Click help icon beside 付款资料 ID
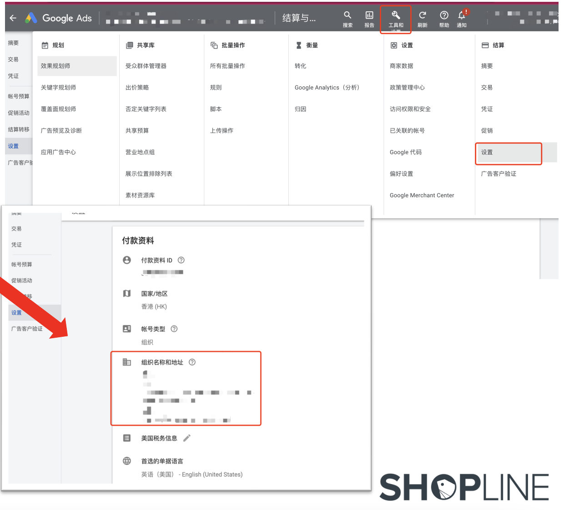 tap(181, 260)
